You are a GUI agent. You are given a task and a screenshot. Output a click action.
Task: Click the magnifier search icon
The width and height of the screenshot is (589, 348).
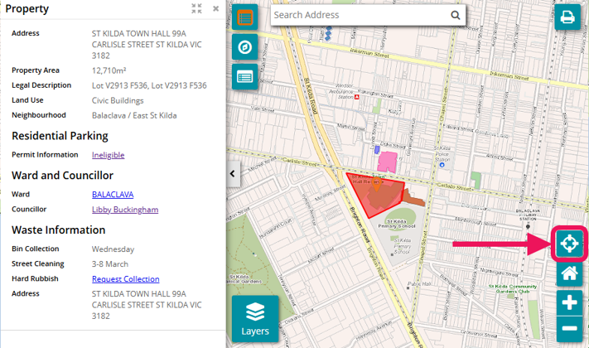[455, 15]
